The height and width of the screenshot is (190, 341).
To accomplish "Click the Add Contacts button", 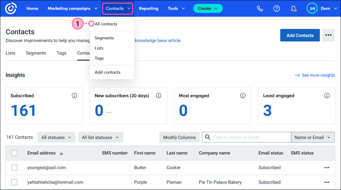I will pyautogui.click(x=300, y=35).
